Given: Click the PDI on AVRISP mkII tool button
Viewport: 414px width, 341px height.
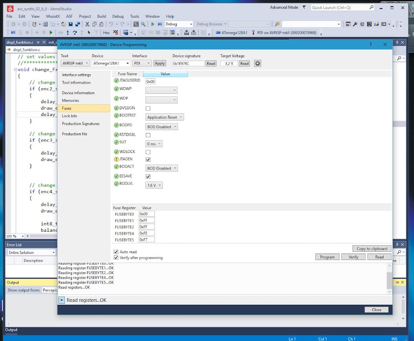Looking at the screenshot, I should click(284, 32).
